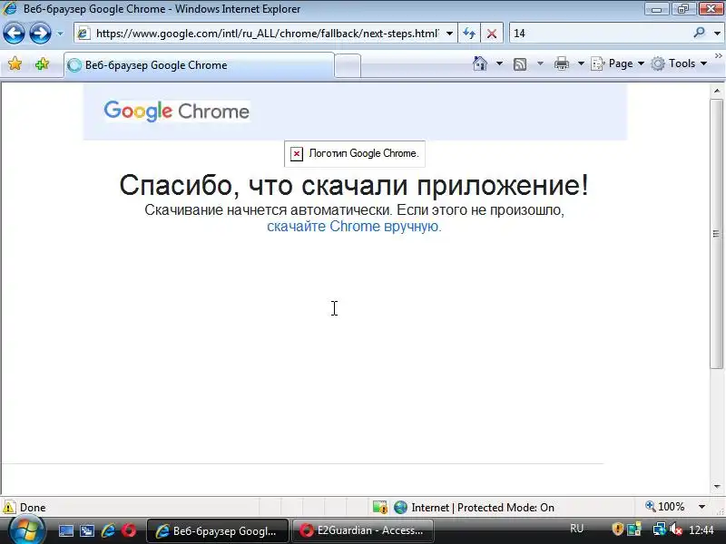The height and width of the screenshot is (544, 726).
Task: Open the search provider dropdown arrow
Action: point(717,34)
